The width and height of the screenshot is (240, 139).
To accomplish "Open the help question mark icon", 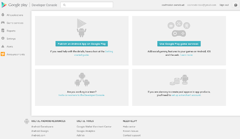I will point(236,5).
